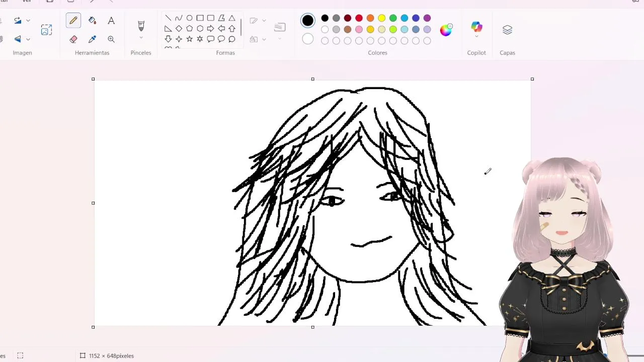Pick the brown color swatch
This screenshot has width=644, height=362.
tap(348, 30)
